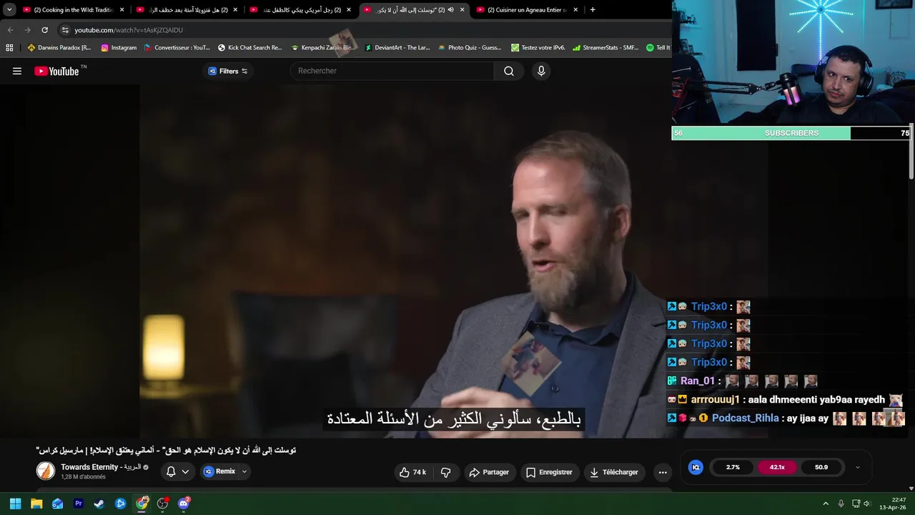Open Adobe Premiere Pro from taskbar
This screenshot has width=915, height=515.
tap(79, 504)
